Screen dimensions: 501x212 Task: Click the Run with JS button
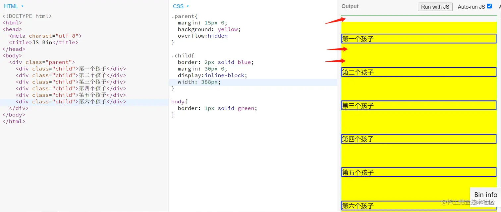[x=435, y=7]
